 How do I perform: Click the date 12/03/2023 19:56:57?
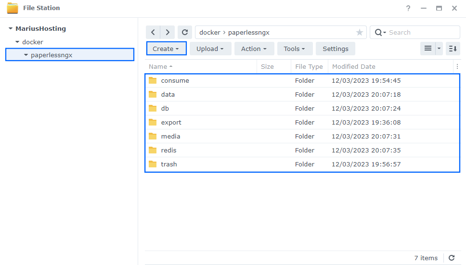click(x=366, y=164)
